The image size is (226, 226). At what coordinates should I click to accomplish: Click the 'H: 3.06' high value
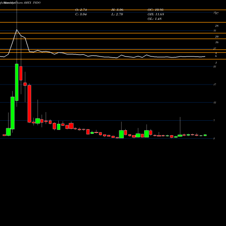click(118, 10)
